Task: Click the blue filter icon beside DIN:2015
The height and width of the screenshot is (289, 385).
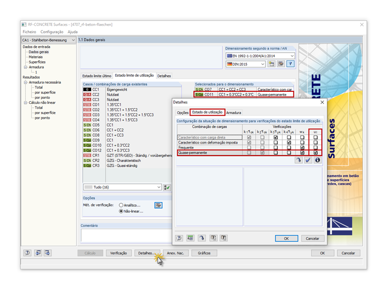Action: 290,64
